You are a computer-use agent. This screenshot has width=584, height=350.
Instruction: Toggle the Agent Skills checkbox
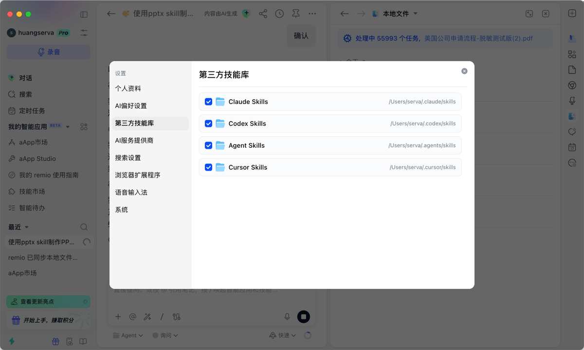208,145
